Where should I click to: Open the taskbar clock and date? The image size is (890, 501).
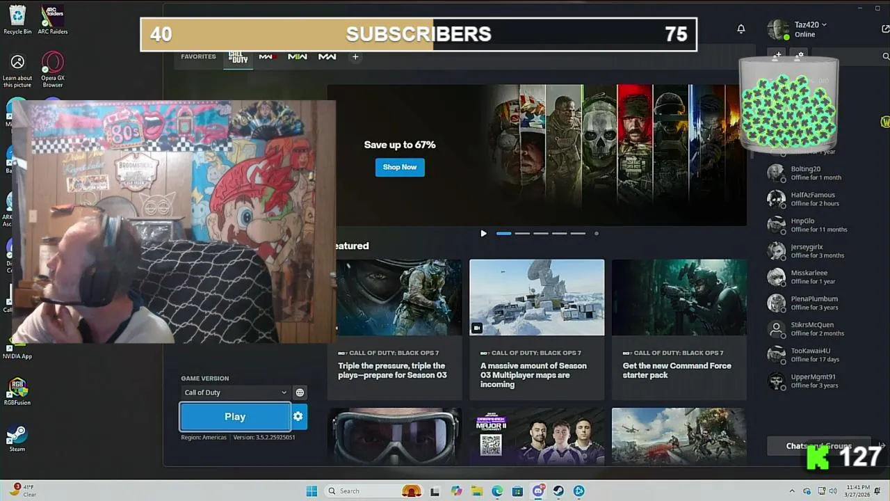pos(859,491)
